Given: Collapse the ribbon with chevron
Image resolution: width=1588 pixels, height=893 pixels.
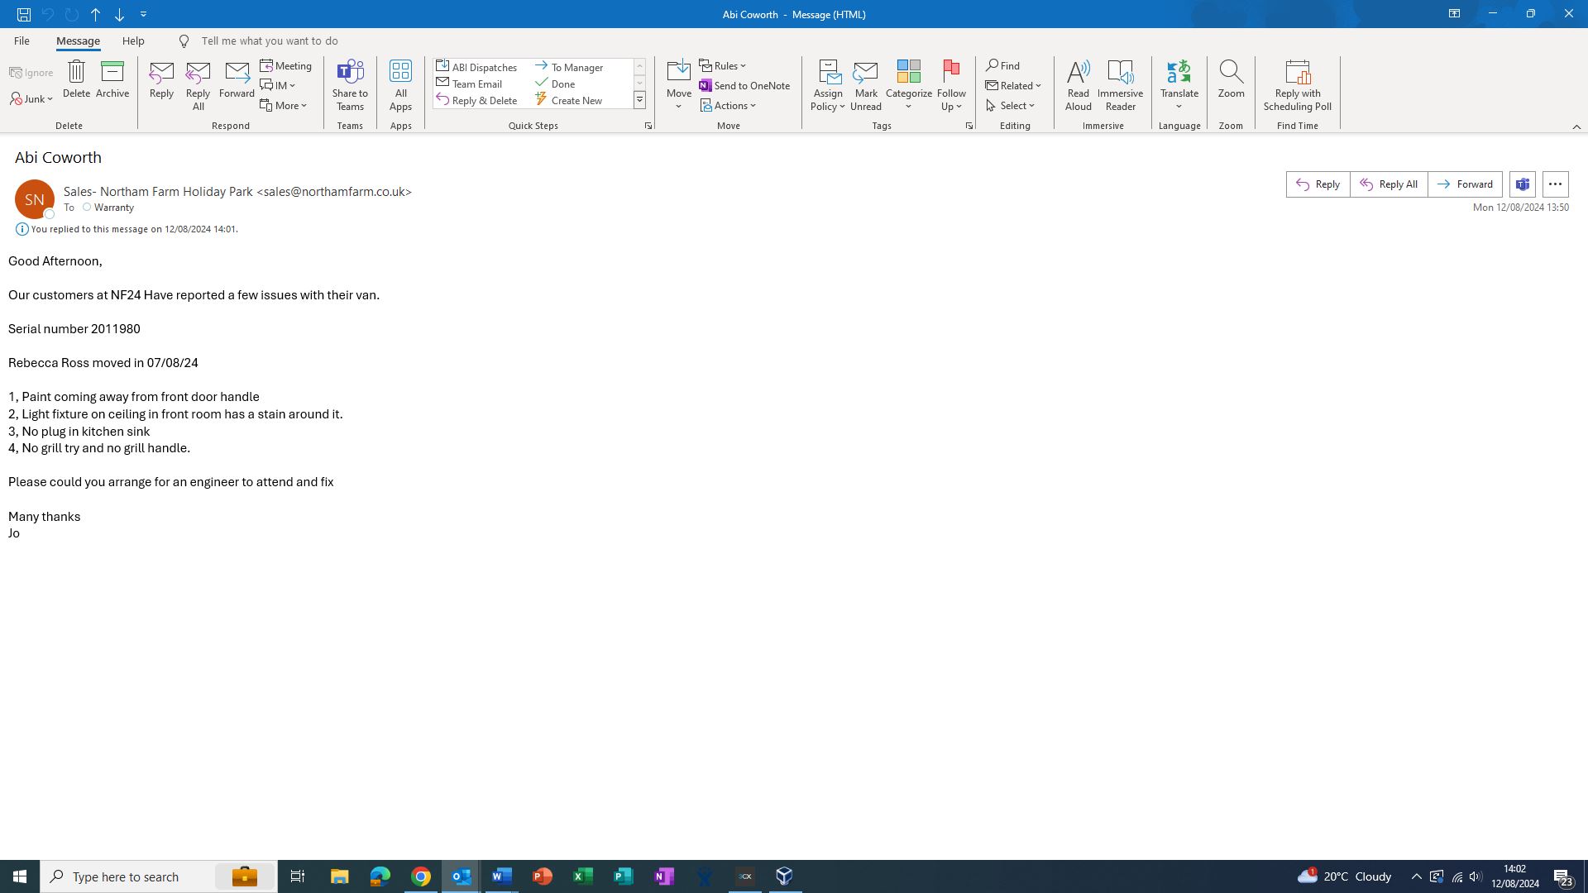Looking at the screenshot, I should (1576, 127).
